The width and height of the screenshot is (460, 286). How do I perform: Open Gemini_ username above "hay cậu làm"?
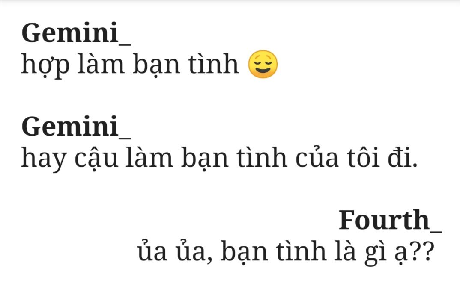pos(76,127)
